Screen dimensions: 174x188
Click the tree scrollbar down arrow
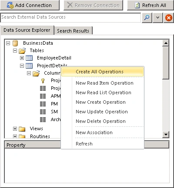166,135
